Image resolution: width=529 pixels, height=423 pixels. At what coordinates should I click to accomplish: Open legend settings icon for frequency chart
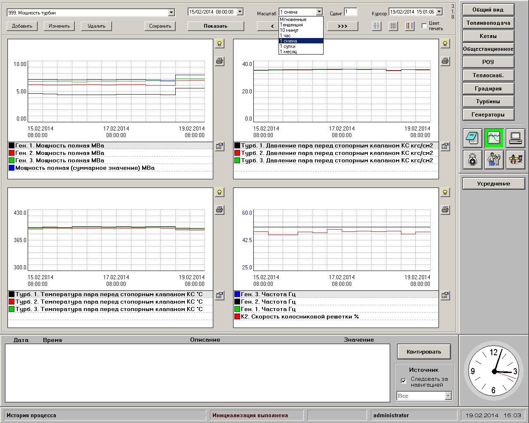(445, 295)
